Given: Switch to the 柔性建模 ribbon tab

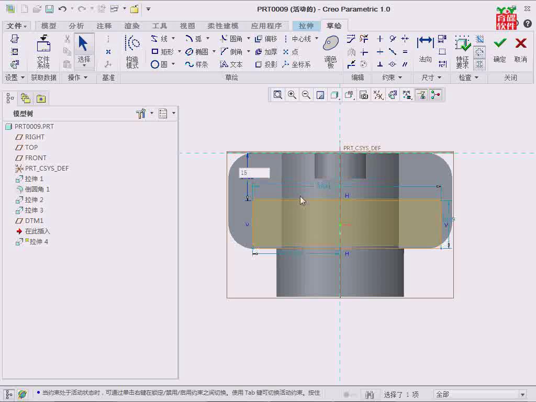Looking at the screenshot, I should 223,26.
